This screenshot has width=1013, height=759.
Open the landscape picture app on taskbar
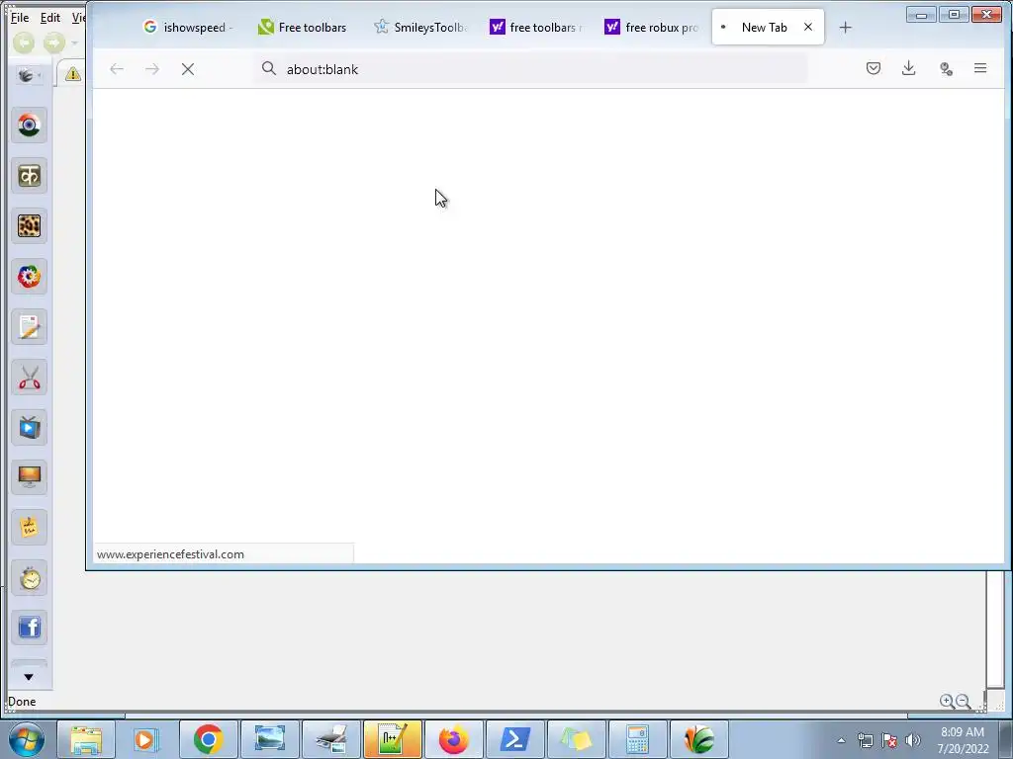point(269,739)
